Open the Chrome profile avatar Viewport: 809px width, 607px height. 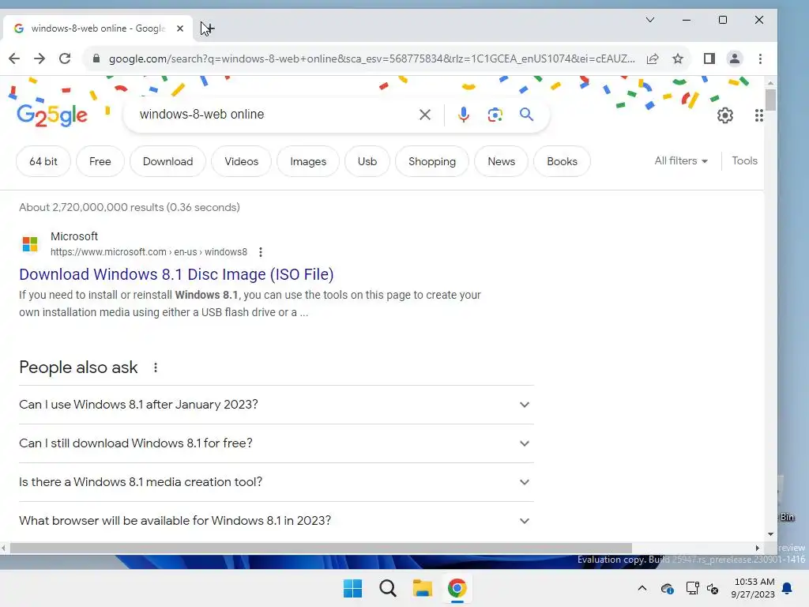coord(735,58)
